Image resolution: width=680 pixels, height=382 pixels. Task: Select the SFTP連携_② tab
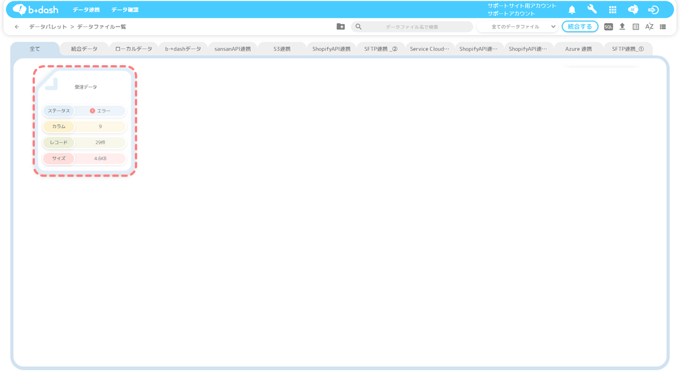(381, 49)
